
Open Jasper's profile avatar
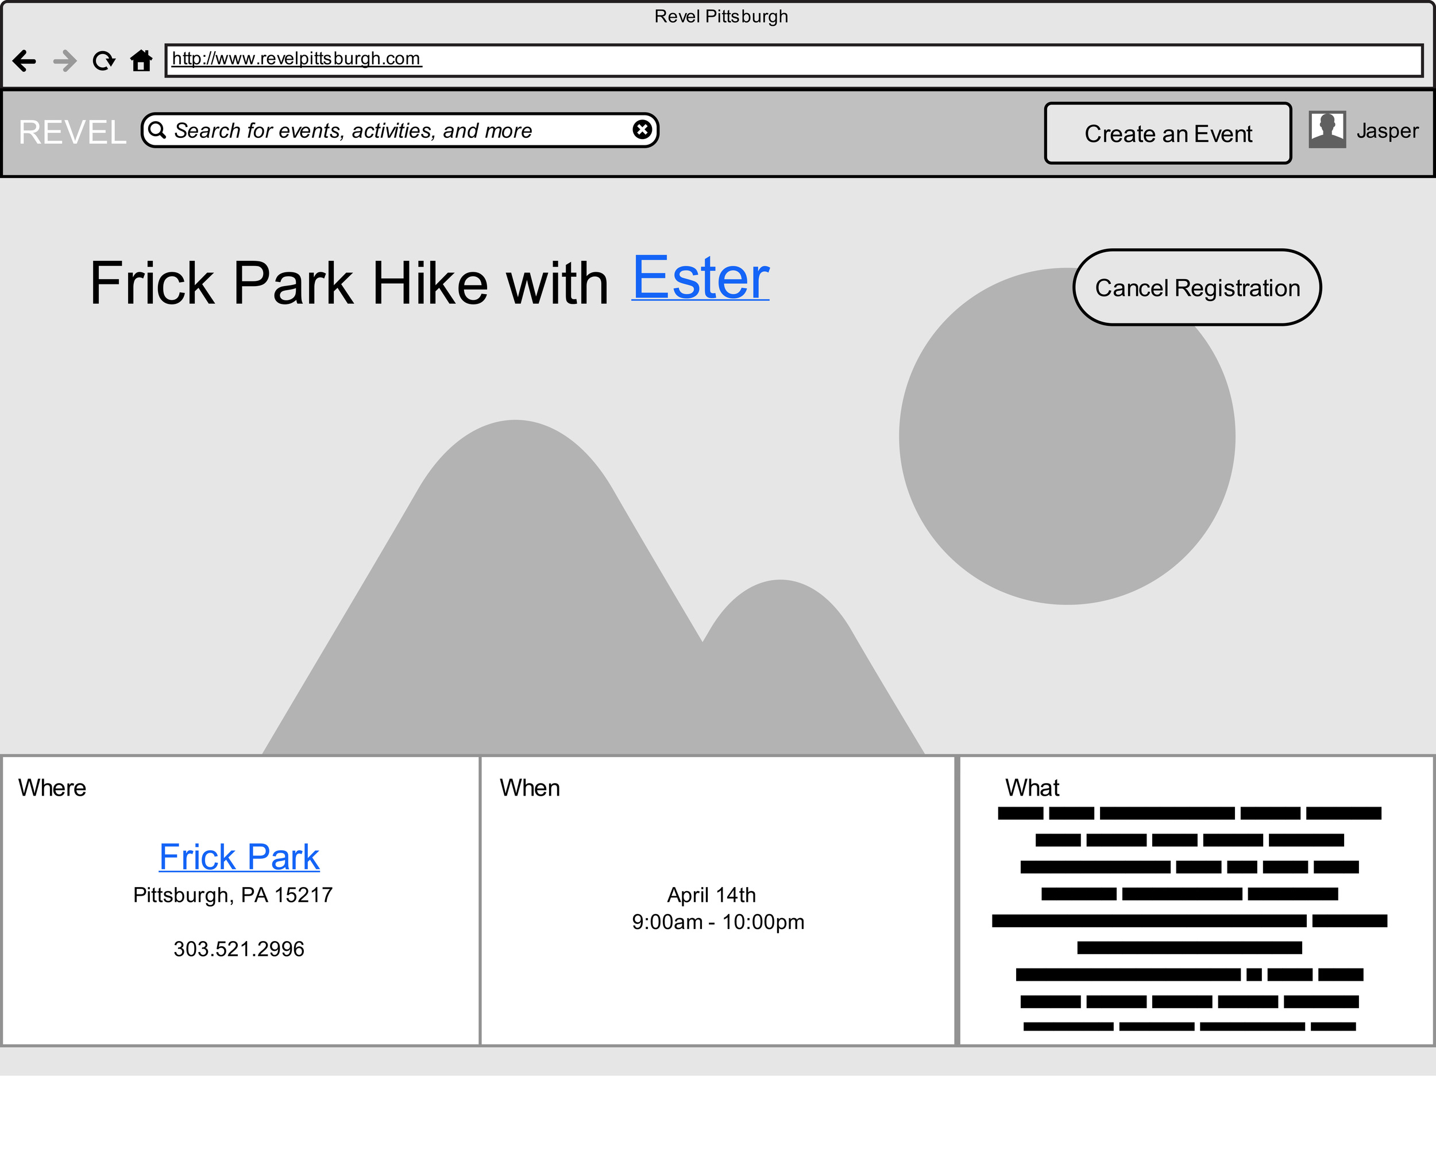pyautogui.click(x=1327, y=129)
